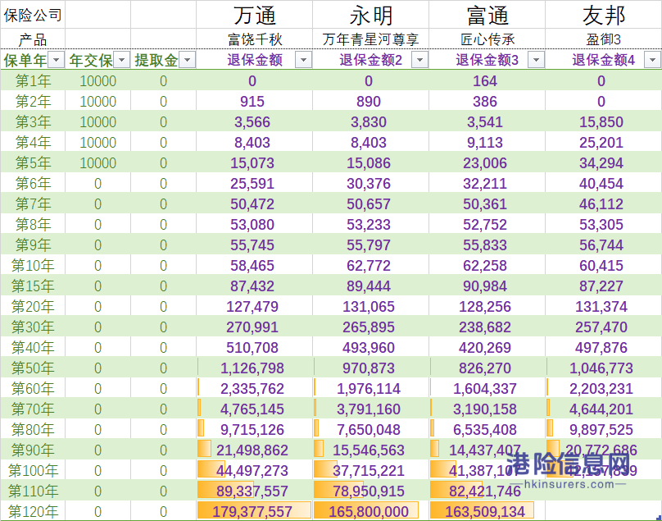Image resolution: width=662 pixels, height=521 pixels.
Task: Select the 产品 label cell
Action: pyautogui.click(x=33, y=39)
